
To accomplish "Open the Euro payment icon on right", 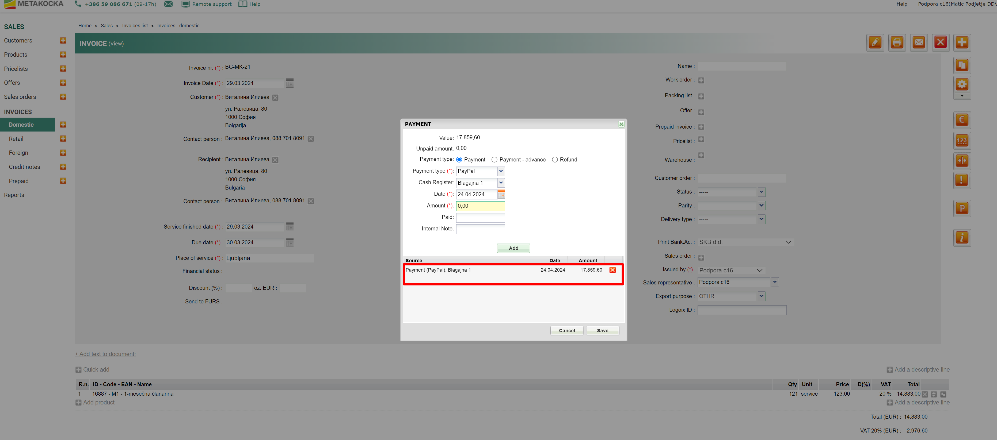I will pos(962,120).
